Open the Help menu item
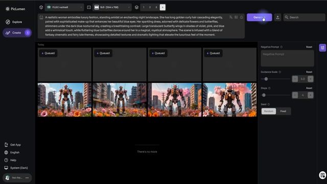This screenshot has width=327, height=184. click(10, 160)
